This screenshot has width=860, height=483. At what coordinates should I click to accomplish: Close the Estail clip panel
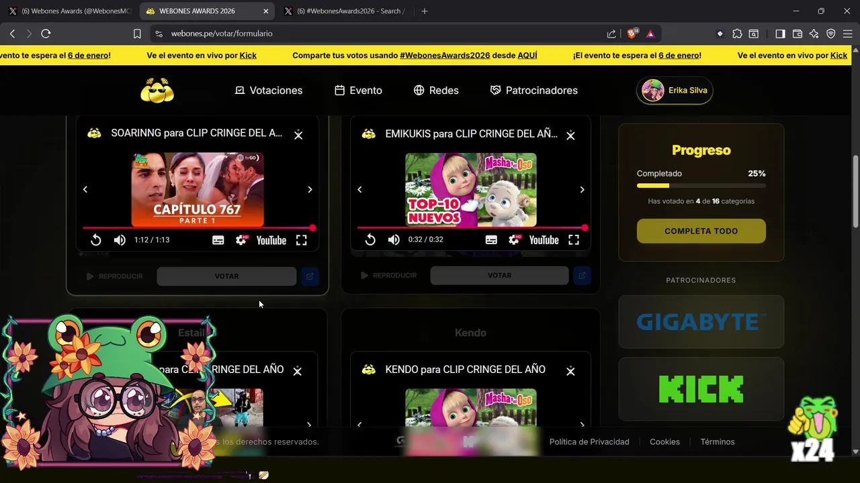click(297, 371)
